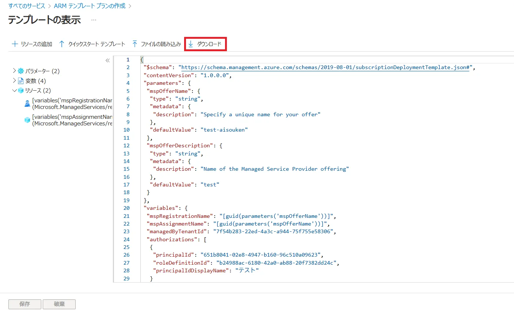Expand the パラメーター (2) node
This screenshot has height=314, width=514.
point(14,71)
